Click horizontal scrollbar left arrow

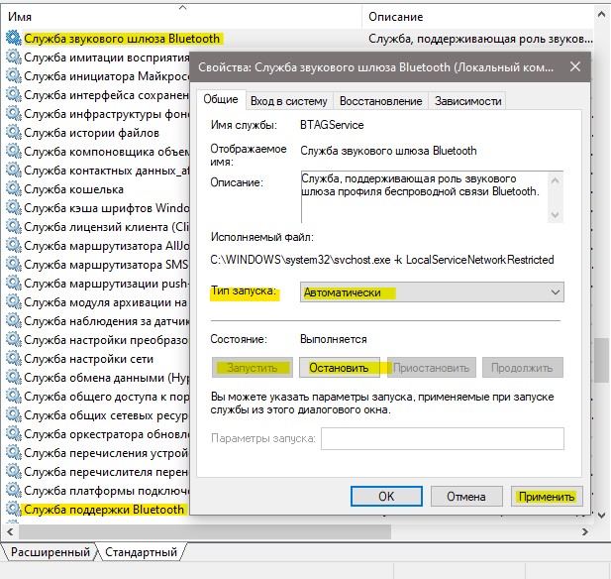(x=10, y=531)
